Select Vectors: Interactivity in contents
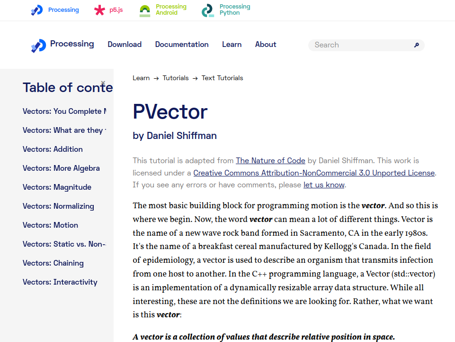 60,282
